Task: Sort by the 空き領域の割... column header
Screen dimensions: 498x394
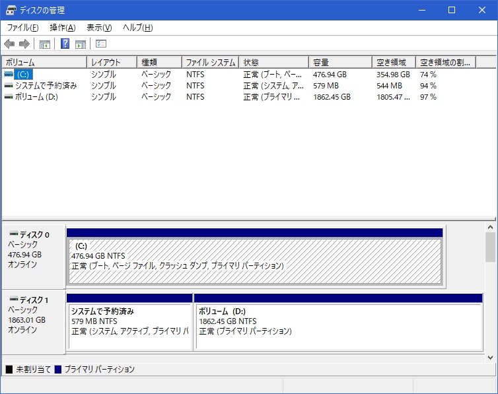Action: (446, 62)
